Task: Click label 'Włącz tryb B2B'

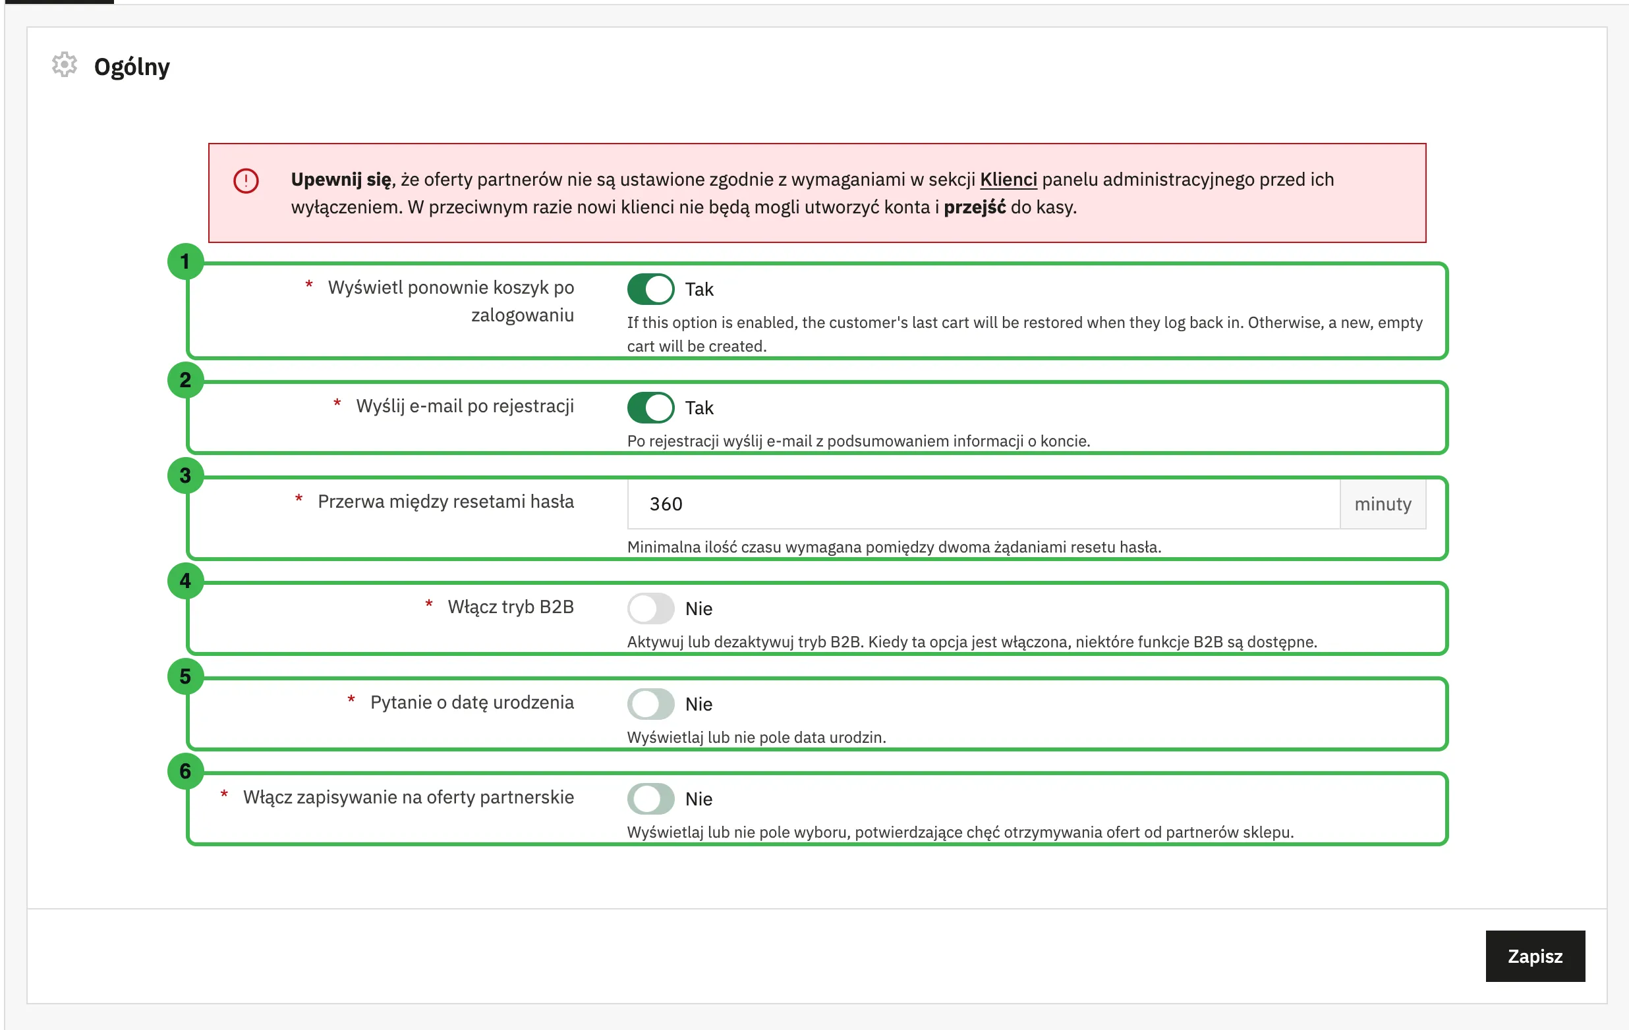Action: [511, 607]
